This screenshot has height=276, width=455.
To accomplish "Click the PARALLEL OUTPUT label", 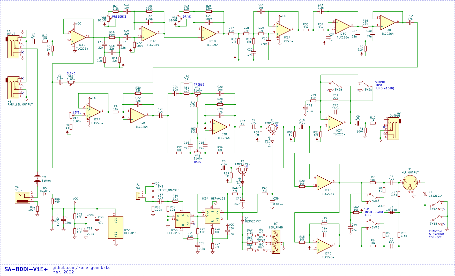I will coord(20,104).
